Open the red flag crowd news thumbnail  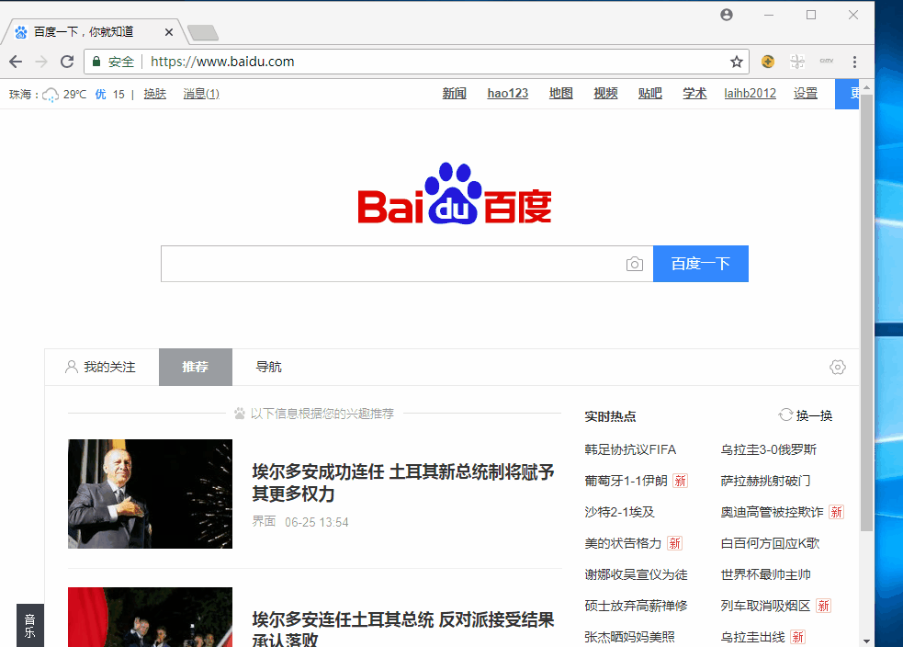tap(151, 617)
